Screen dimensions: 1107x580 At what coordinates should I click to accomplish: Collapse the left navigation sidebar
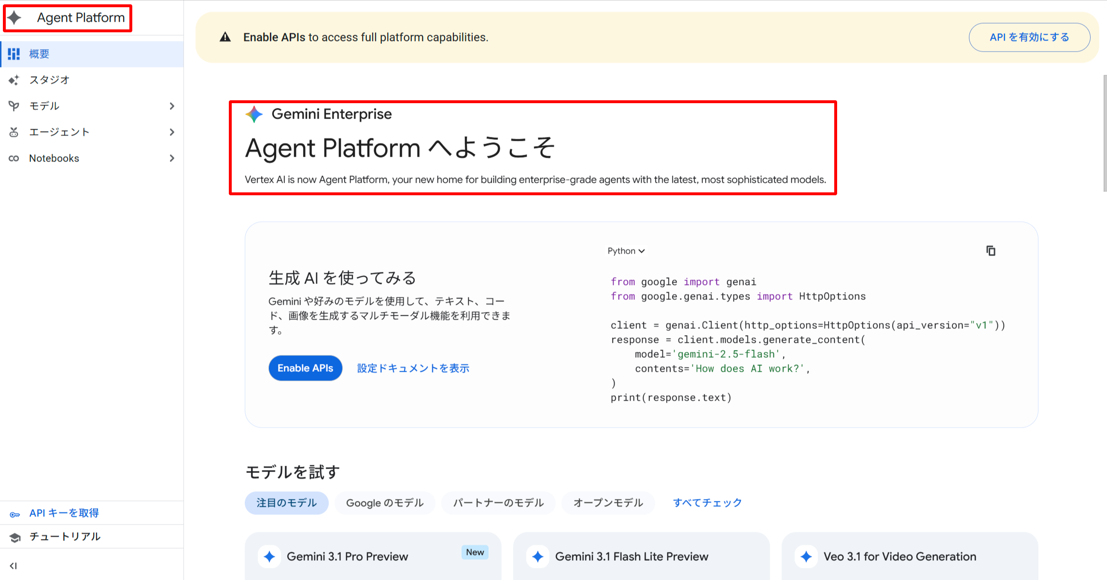click(14, 566)
